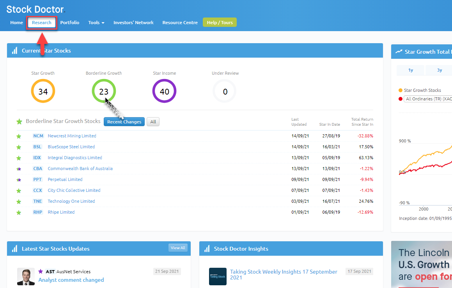This screenshot has height=288, width=452.
Task: Click bar chart icon in Stock Doctor Insights header
Action: click(x=207, y=249)
